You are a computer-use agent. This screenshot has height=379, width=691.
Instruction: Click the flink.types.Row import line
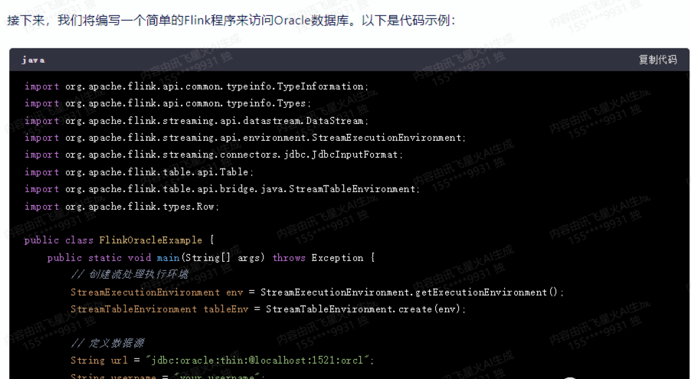click(x=122, y=206)
